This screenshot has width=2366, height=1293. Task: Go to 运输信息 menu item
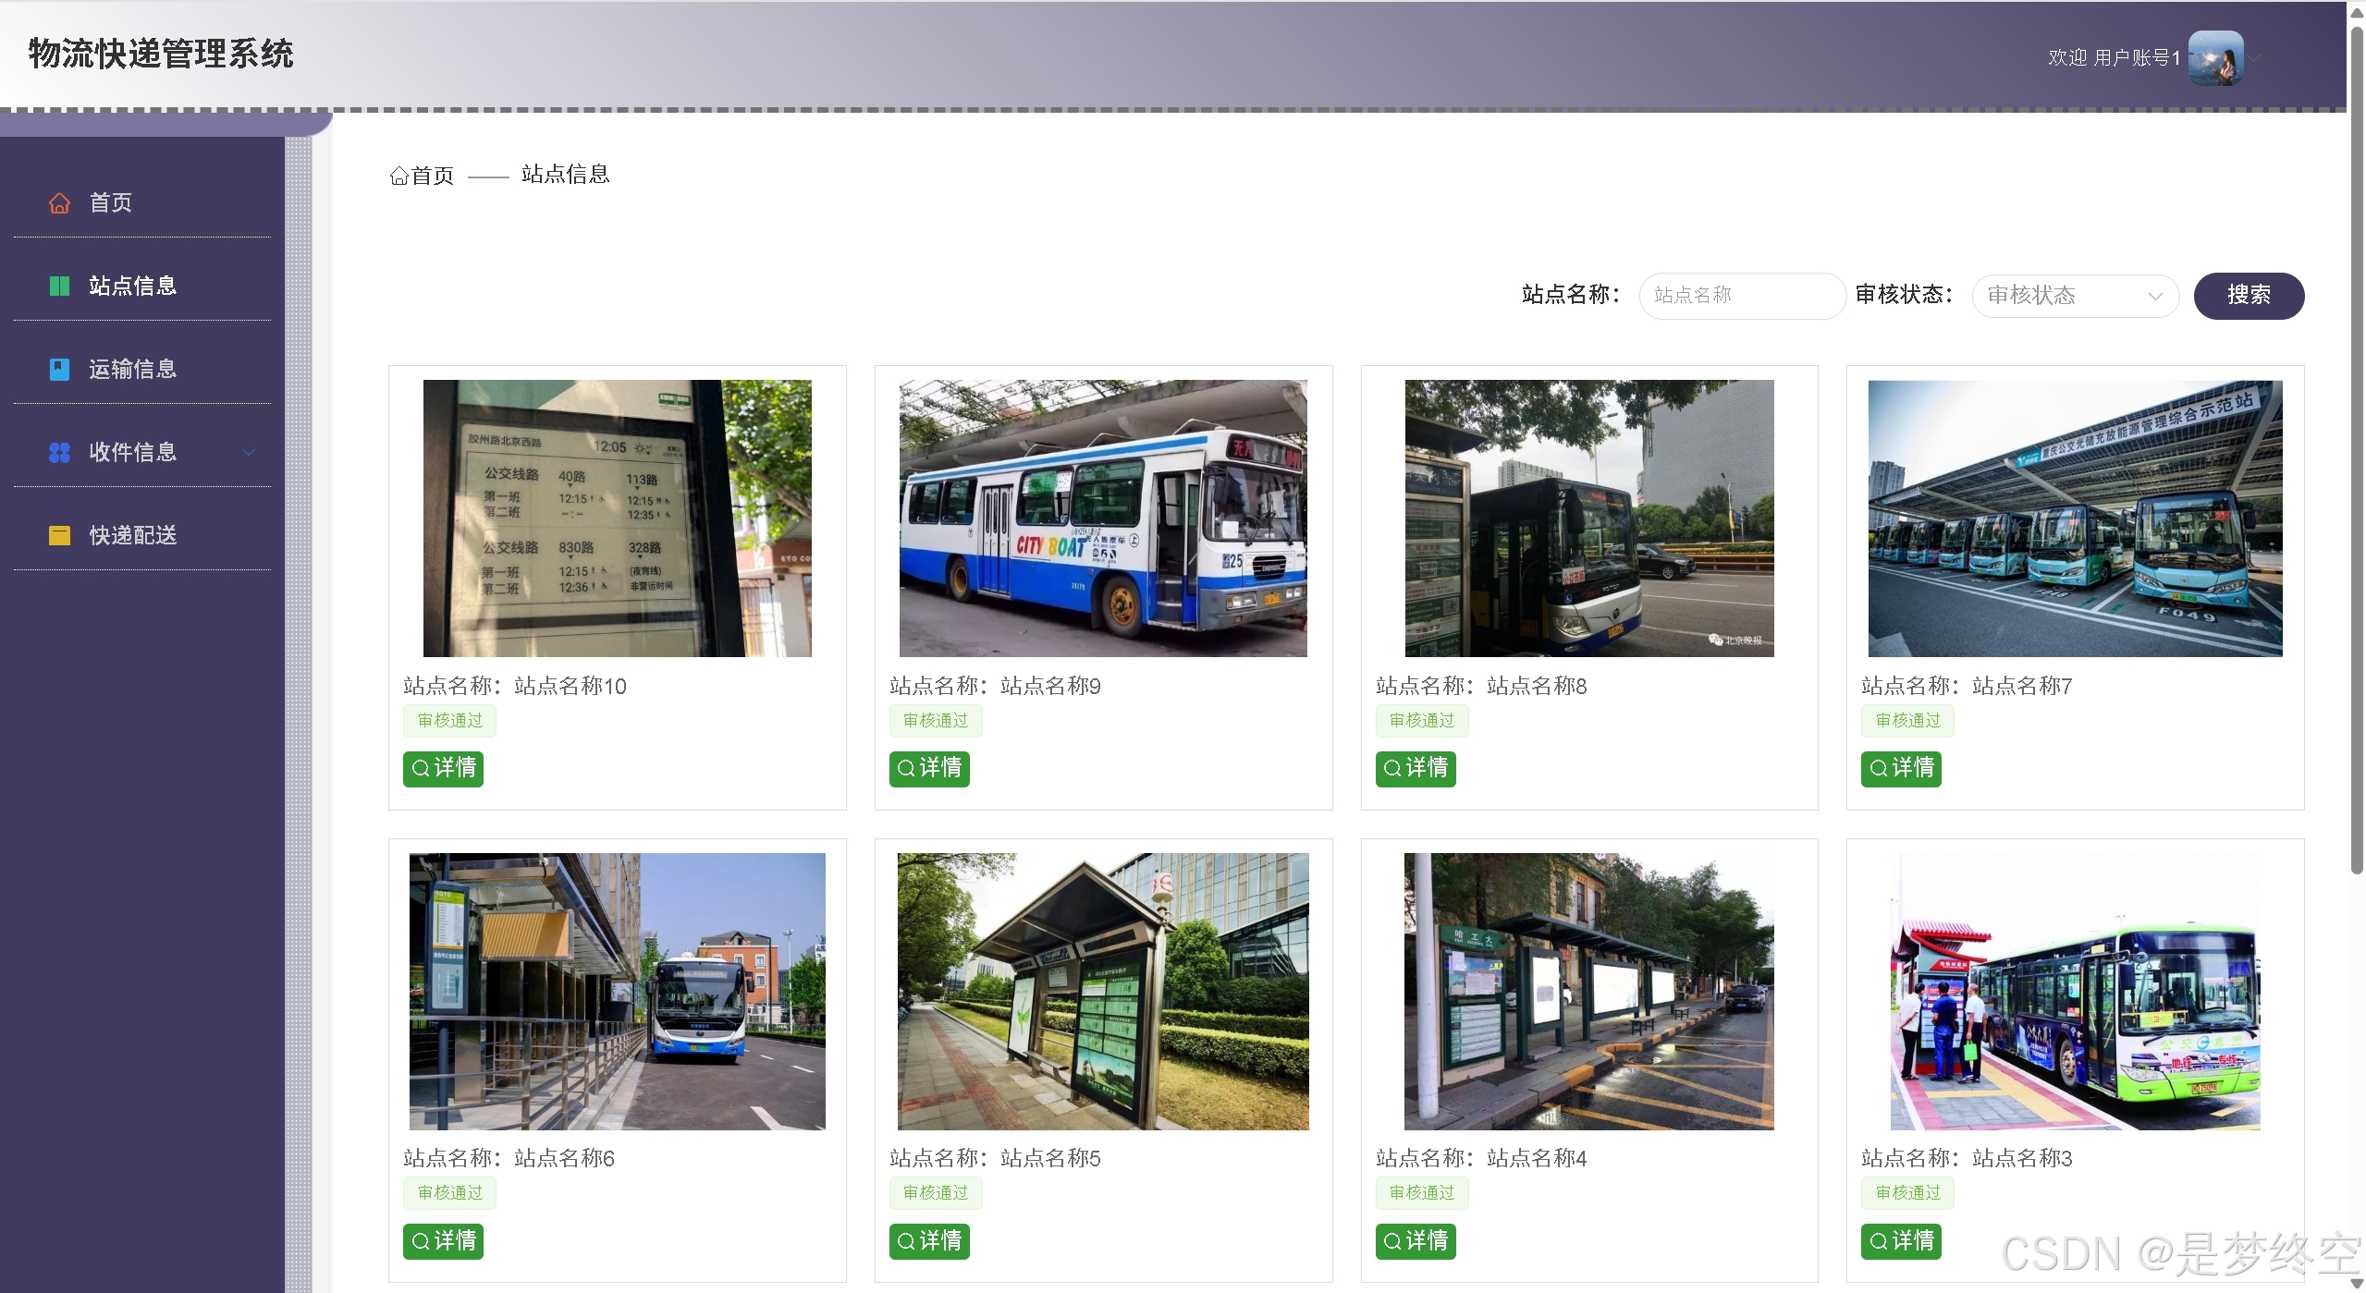[x=132, y=370]
